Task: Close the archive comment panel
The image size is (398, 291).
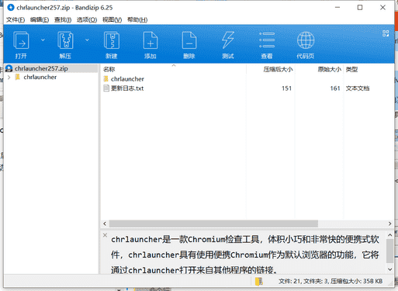Action: [x=105, y=235]
